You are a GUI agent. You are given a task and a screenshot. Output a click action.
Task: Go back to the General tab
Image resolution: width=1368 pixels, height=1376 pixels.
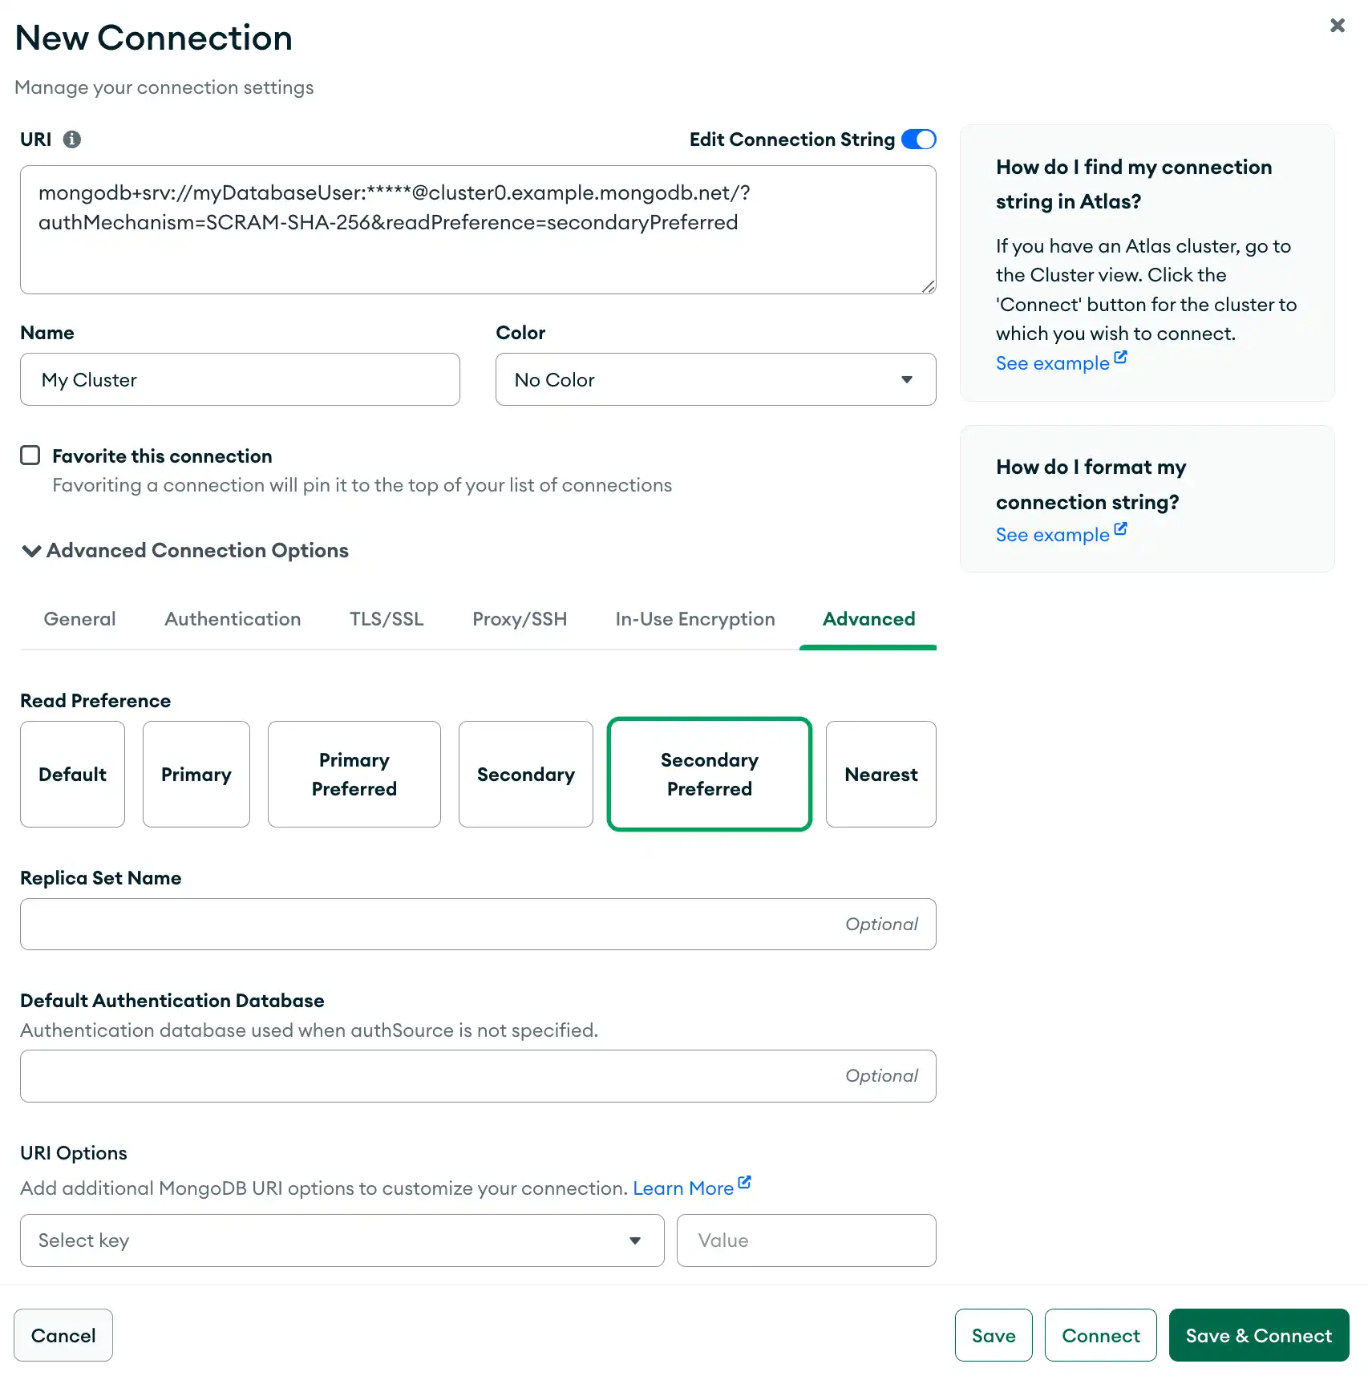79,618
